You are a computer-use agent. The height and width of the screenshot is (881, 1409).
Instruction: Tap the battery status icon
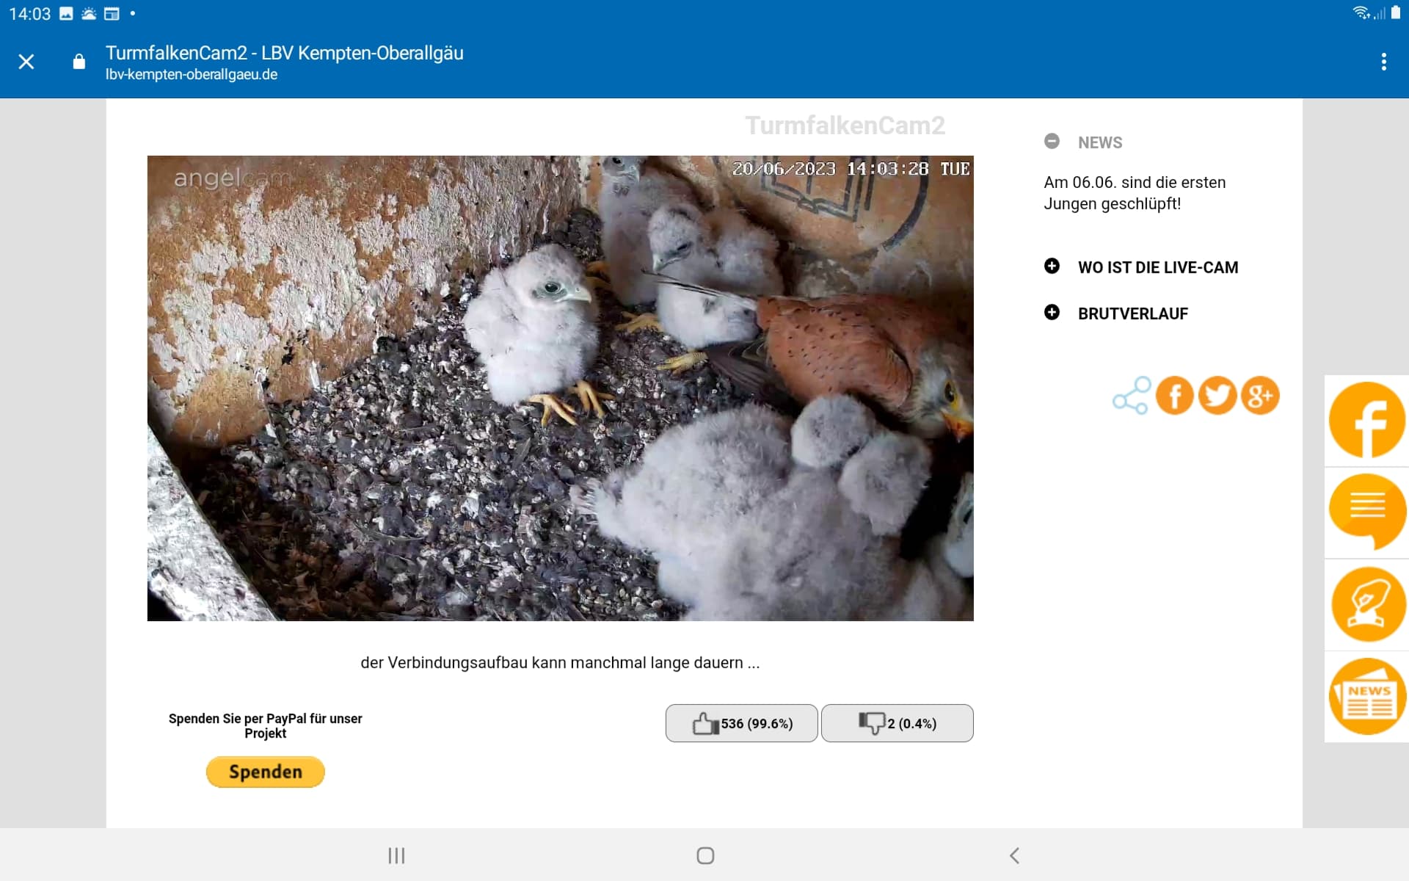[x=1396, y=12]
